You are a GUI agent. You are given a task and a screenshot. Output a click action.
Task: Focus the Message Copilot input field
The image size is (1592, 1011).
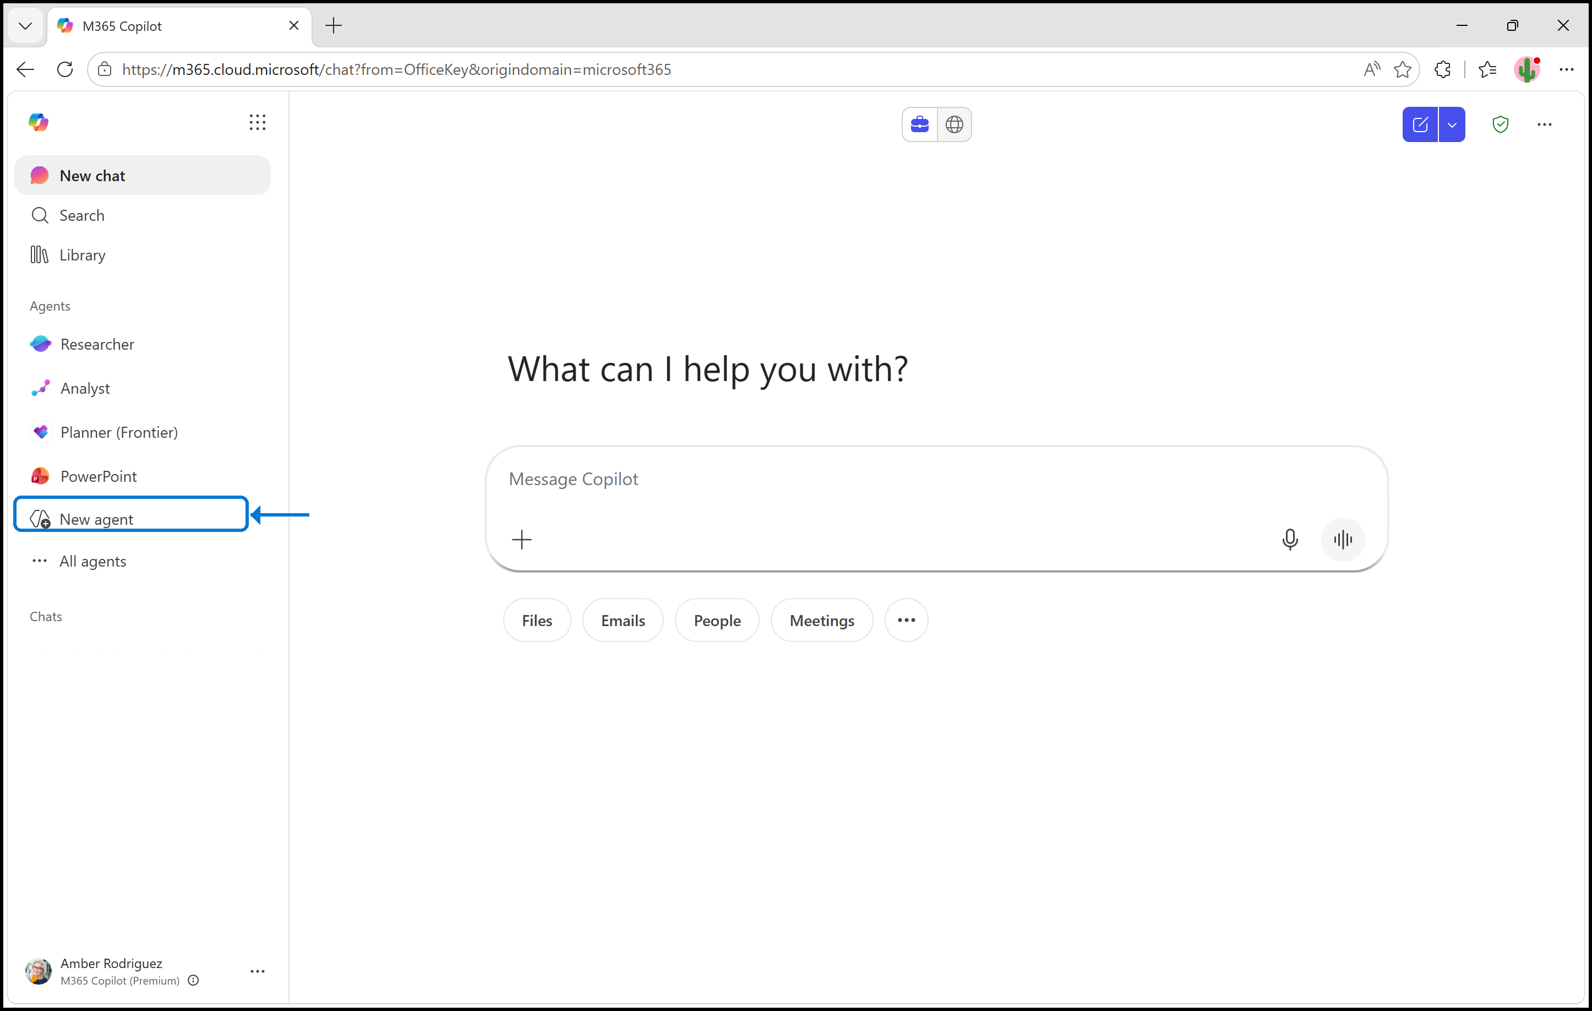click(x=936, y=480)
